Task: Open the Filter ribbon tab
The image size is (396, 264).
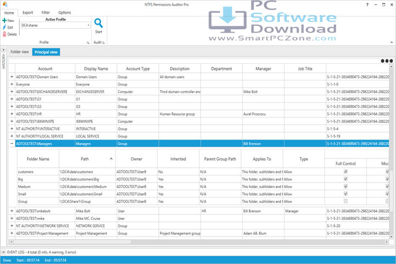Action: [46, 13]
